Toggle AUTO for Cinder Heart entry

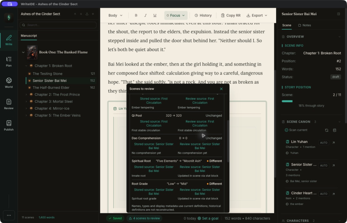pos(323,194)
